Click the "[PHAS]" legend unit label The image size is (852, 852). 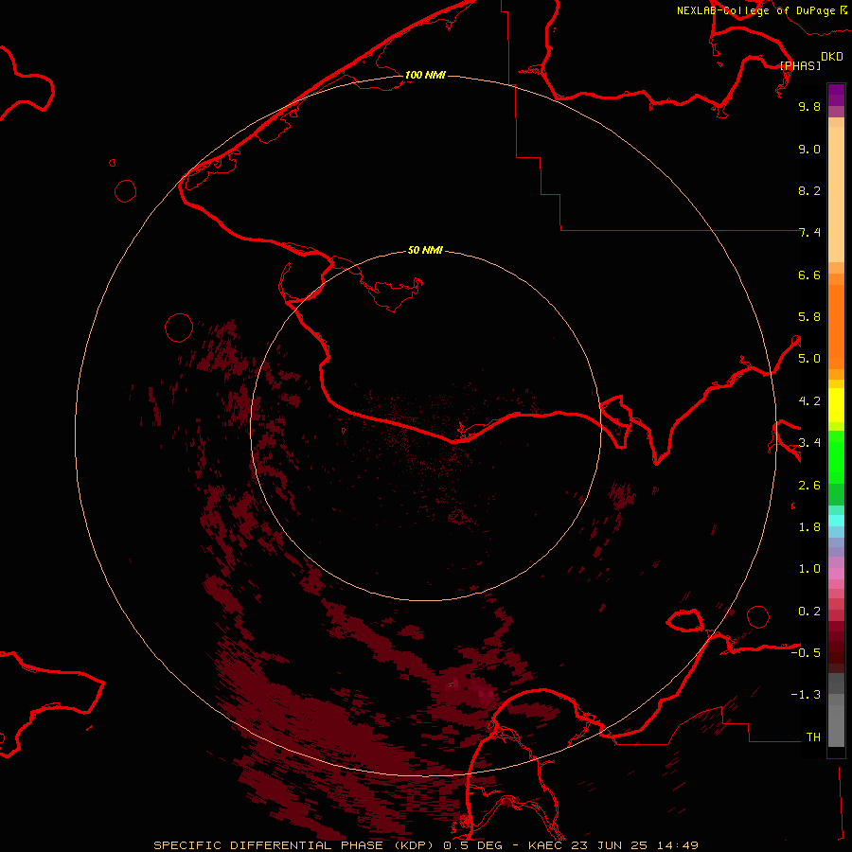(800, 65)
